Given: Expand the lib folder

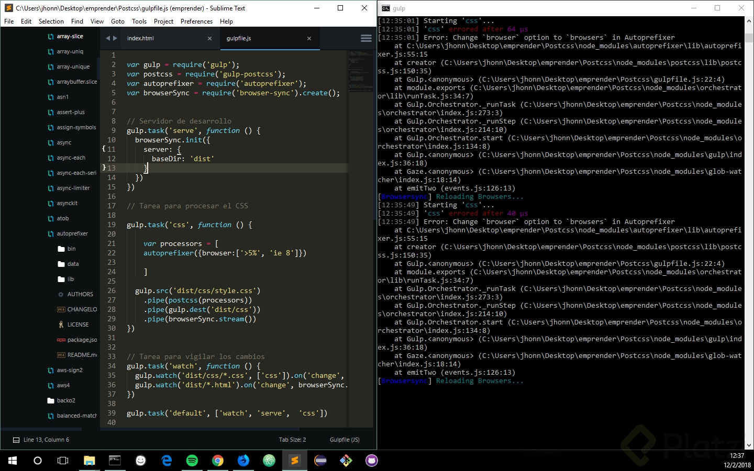Looking at the screenshot, I should 70,279.
